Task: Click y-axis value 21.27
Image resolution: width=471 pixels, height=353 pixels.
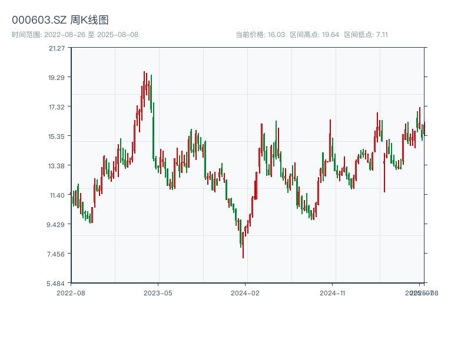Action: [x=57, y=48]
